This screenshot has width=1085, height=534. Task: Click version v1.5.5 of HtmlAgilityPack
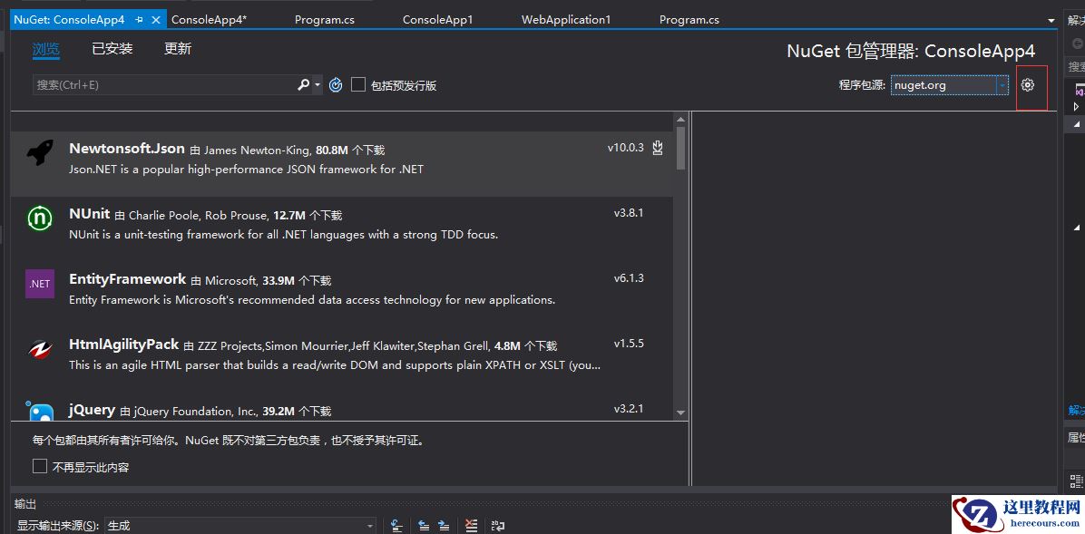pos(629,343)
